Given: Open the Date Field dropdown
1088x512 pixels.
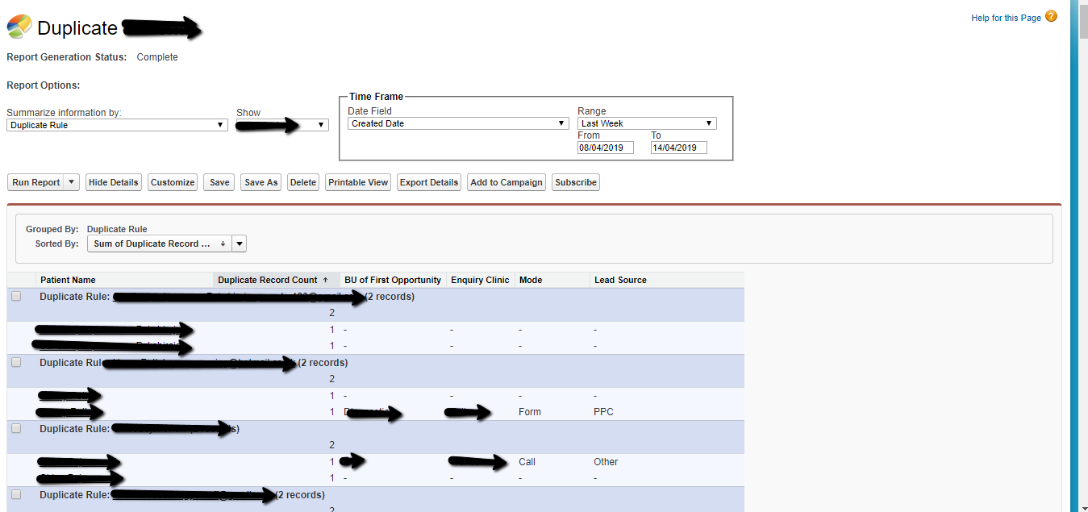Looking at the screenshot, I should click(458, 123).
